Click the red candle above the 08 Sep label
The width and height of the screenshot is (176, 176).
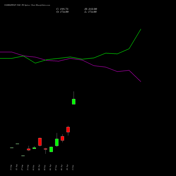tap(62, 138)
